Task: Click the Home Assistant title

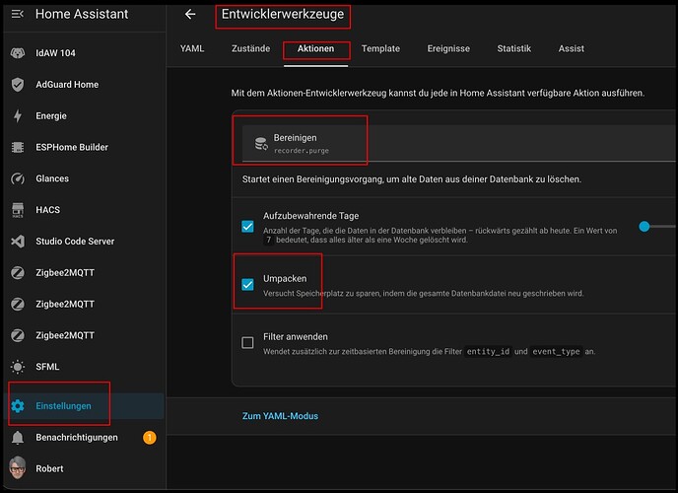Action: click(82, 14)
